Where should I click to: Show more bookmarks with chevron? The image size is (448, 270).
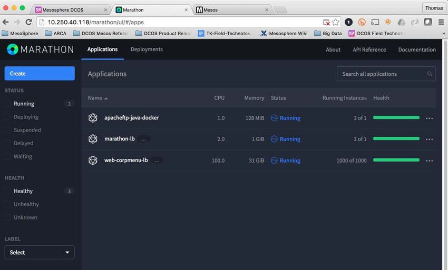(443, 33)
